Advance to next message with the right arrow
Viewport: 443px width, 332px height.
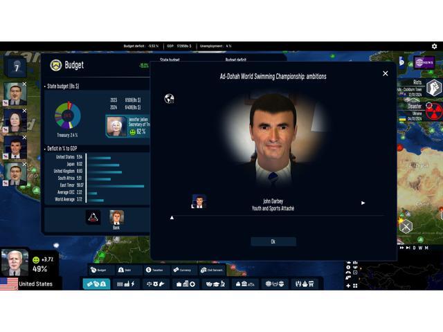tap(363, 203)
